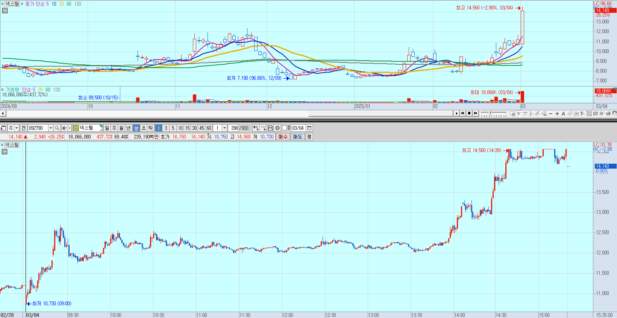This screenshot has width=617, height=318.
Task: Click the floppy disk save icon
Action: [x=270, y=128]
